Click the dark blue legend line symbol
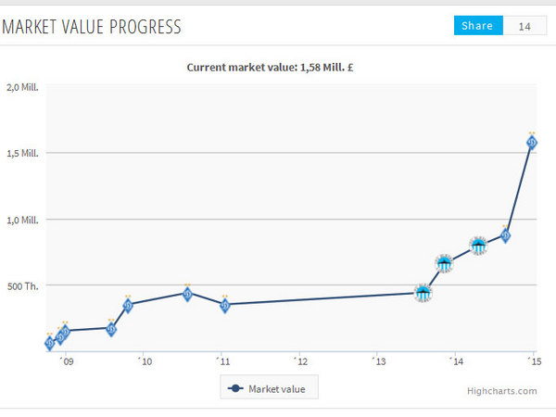 coord(234,388)
